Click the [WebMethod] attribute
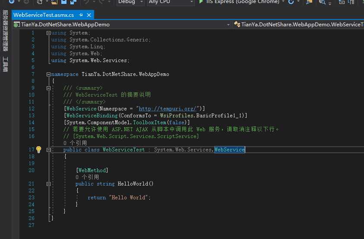This screenshot has height=239, width=364. click(92, 170)
